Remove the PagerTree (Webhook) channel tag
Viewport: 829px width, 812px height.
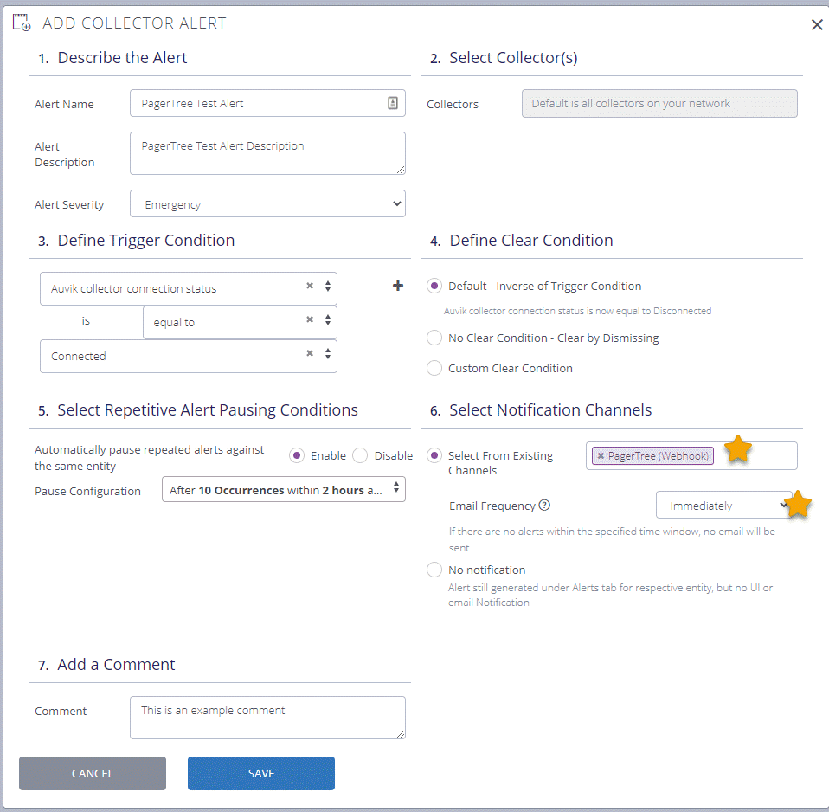point(601,455)
